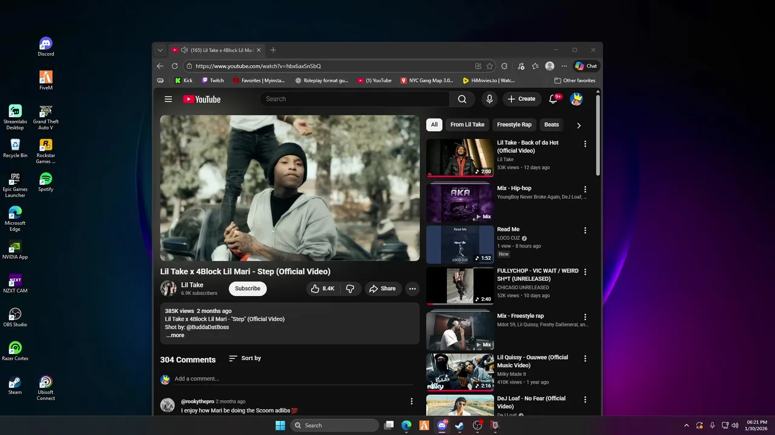Open the Spotify desktop shortcut
The width and height of the screenshot is (775, 435).
pyautogui.click(x=45, y=182)
